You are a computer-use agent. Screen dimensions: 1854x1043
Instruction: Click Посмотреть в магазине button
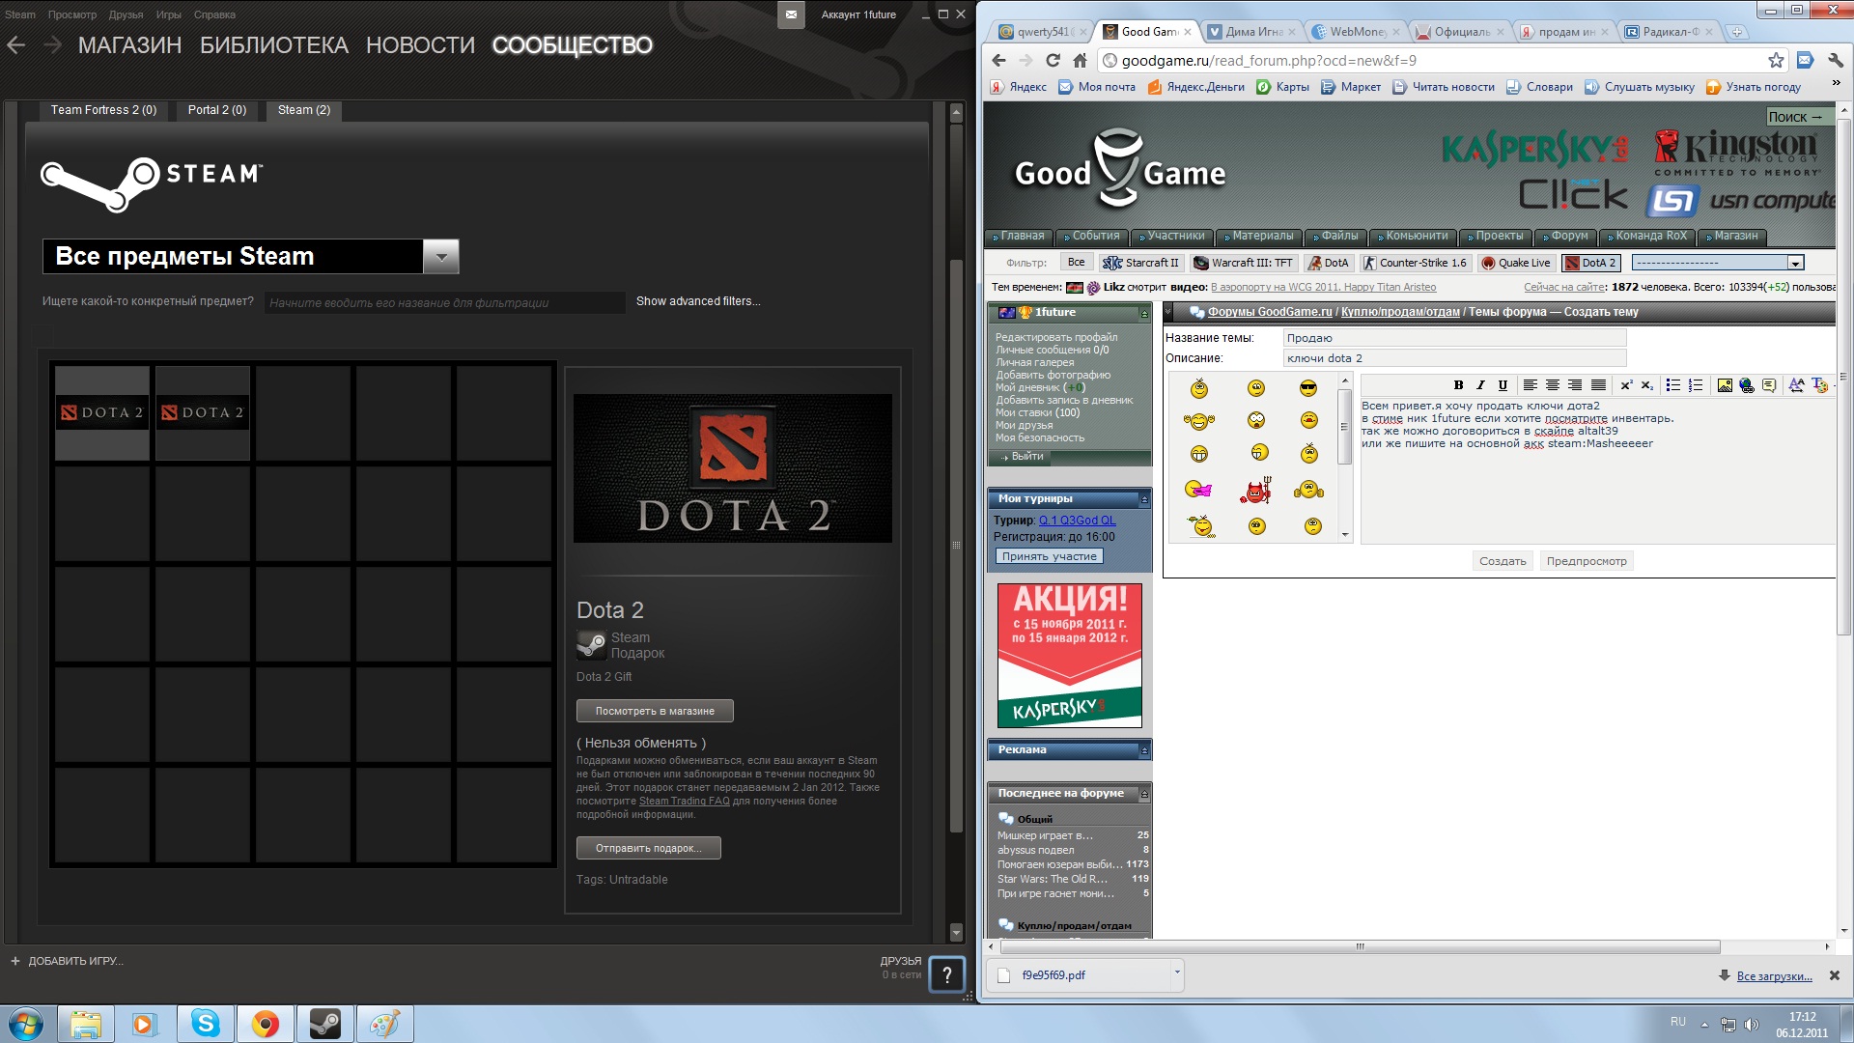[655, 711]
